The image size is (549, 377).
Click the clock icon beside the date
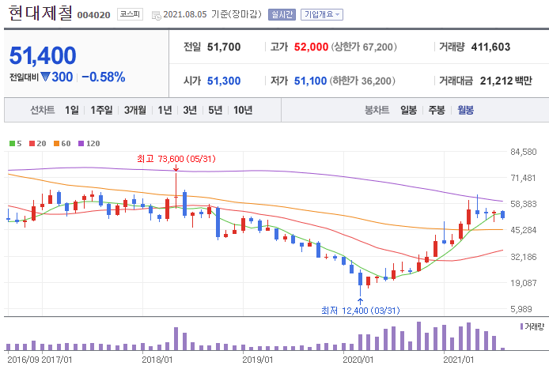[156, 15]
